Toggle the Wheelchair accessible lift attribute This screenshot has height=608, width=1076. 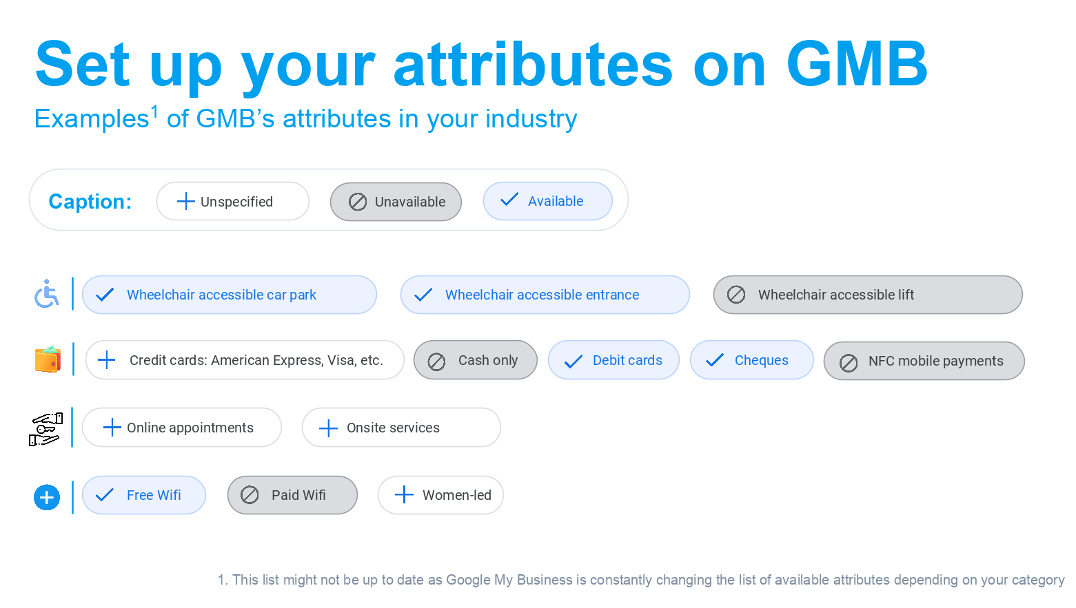pyautogui.click(x=868, y=295)
